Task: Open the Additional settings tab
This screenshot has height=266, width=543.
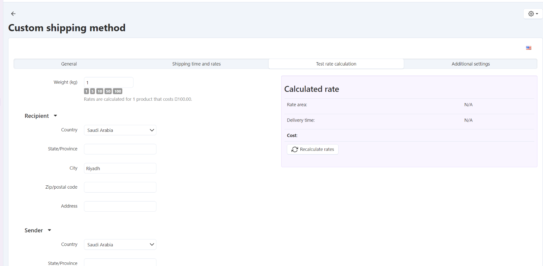Action: [470, 64]
